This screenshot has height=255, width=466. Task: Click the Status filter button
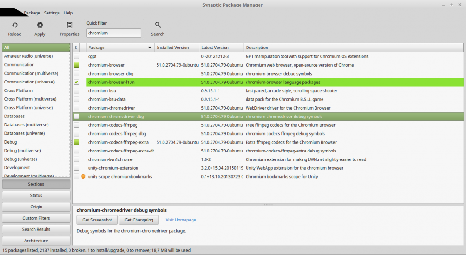(x=36, y=195)
